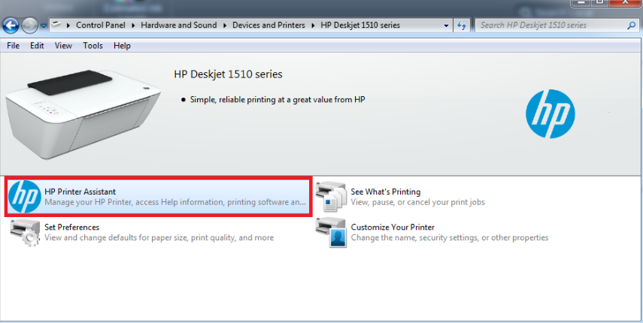Viewport: 643px width, 323px height.
Task: Click 'Manage your HP Printer, access Help' description
Action: [x=175, y=202]
